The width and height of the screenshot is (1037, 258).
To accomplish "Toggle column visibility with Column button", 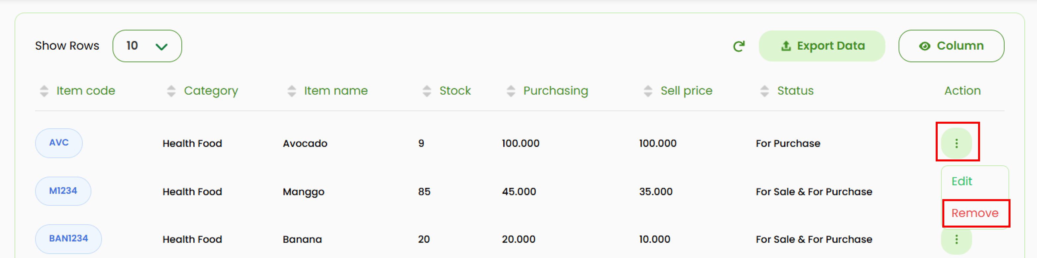I will point(951,46).
